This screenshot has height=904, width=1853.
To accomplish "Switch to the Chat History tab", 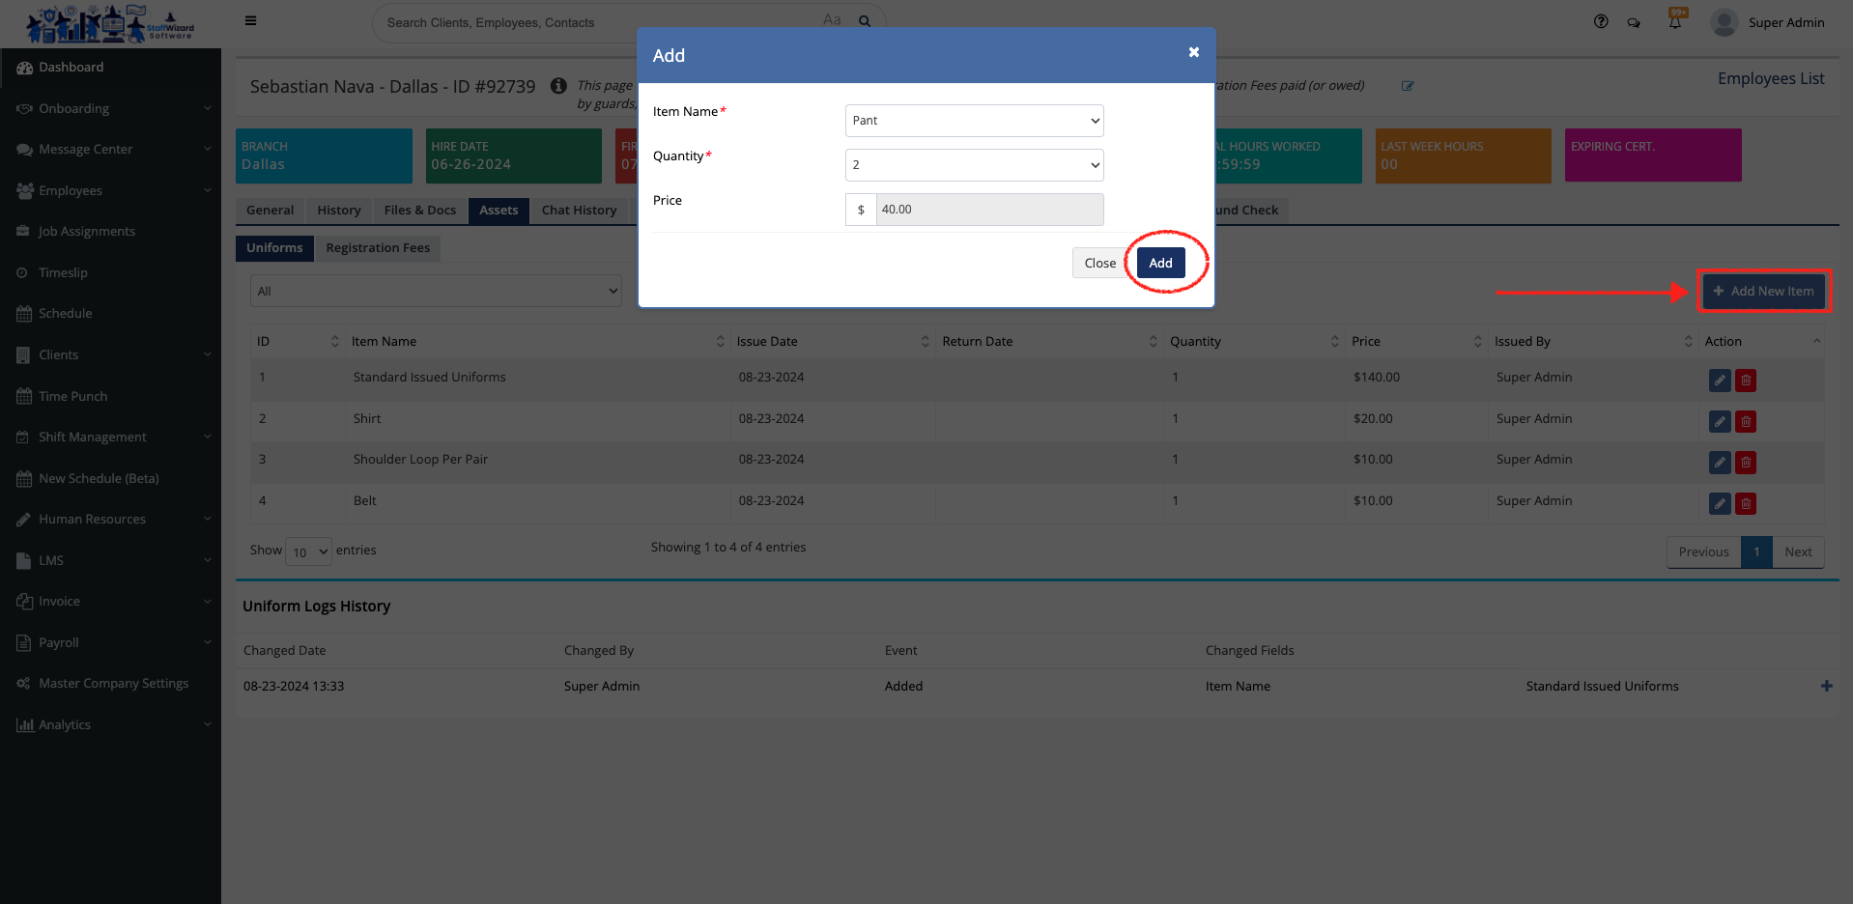I will 579,211.
